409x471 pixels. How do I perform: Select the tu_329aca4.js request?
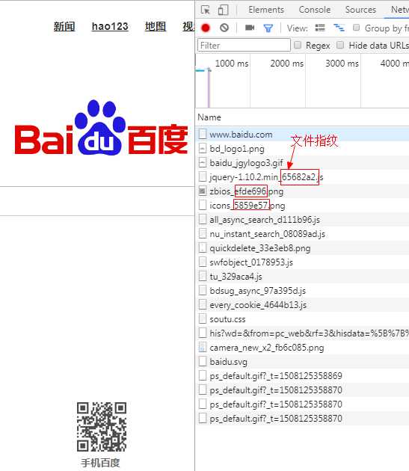coord(303,277)
